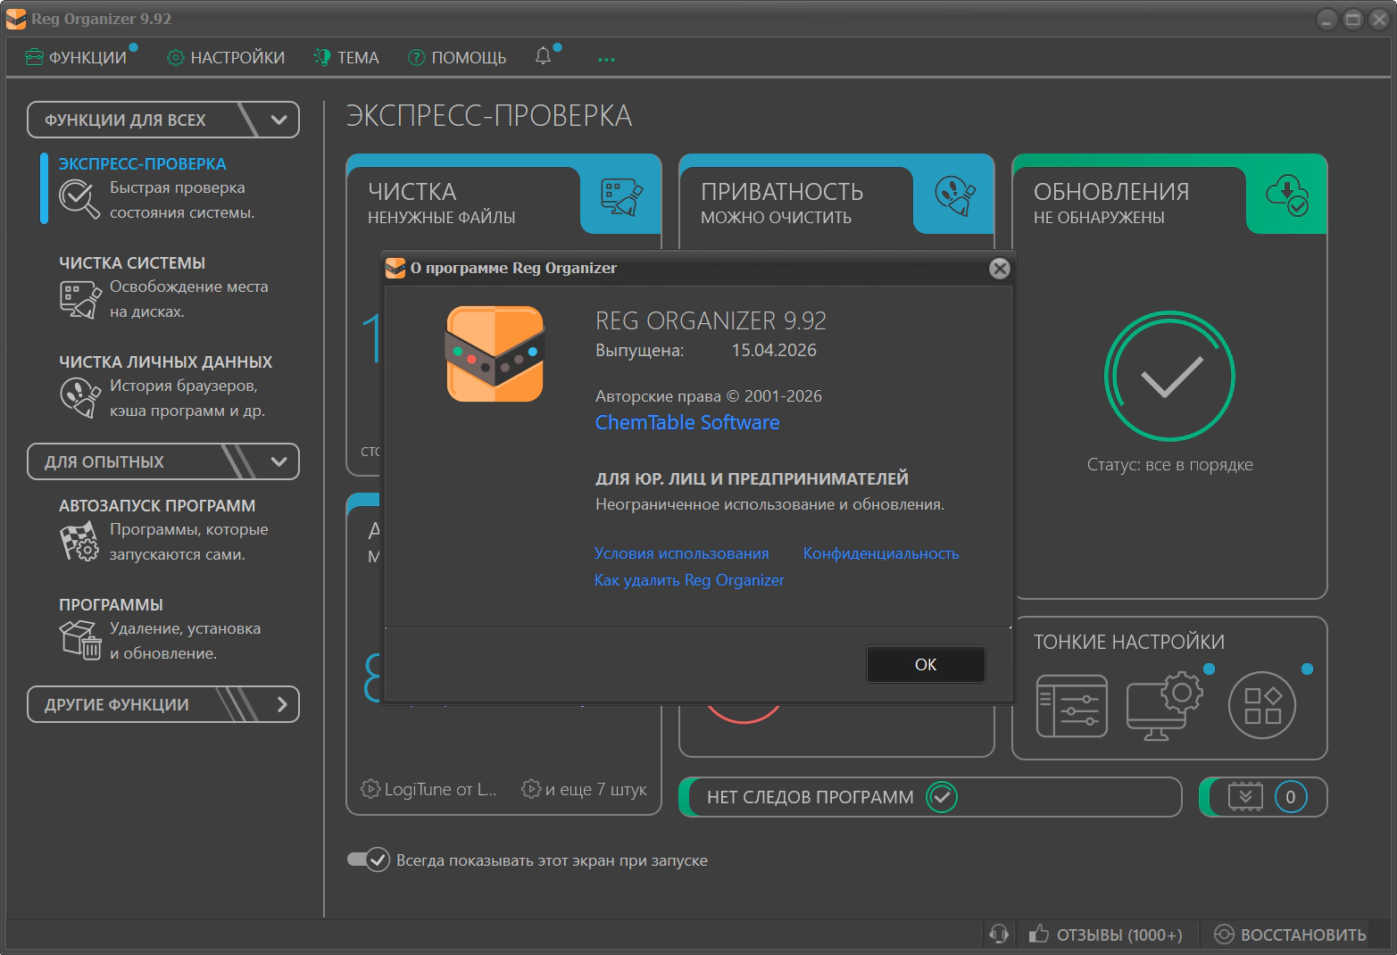Toggle Всегда показывать этот экран при запуске
Viewport: 1397px width, 955px height.
[368, 859]
